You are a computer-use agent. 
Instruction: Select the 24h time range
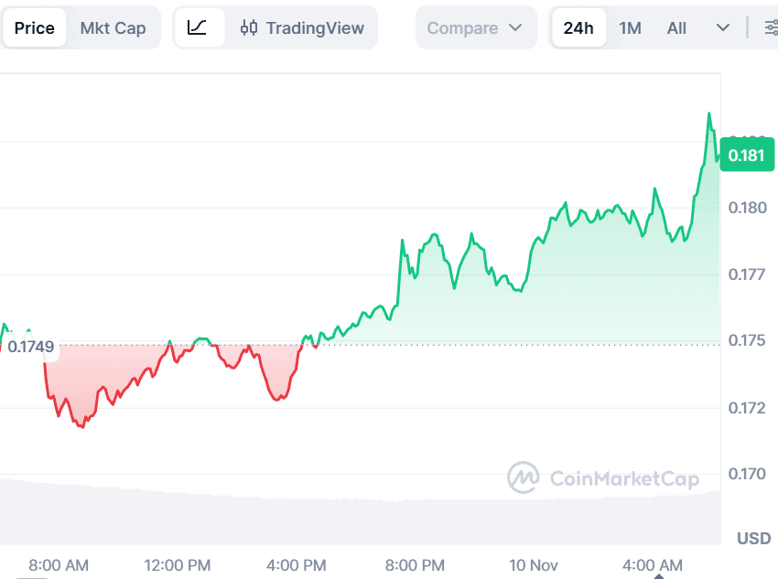(x=578, y=27)
